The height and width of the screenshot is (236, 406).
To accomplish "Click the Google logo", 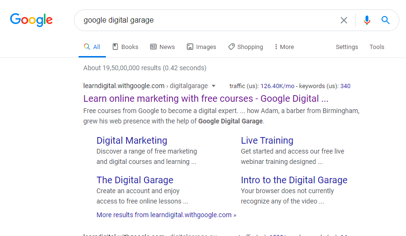I will click(32, 20).
